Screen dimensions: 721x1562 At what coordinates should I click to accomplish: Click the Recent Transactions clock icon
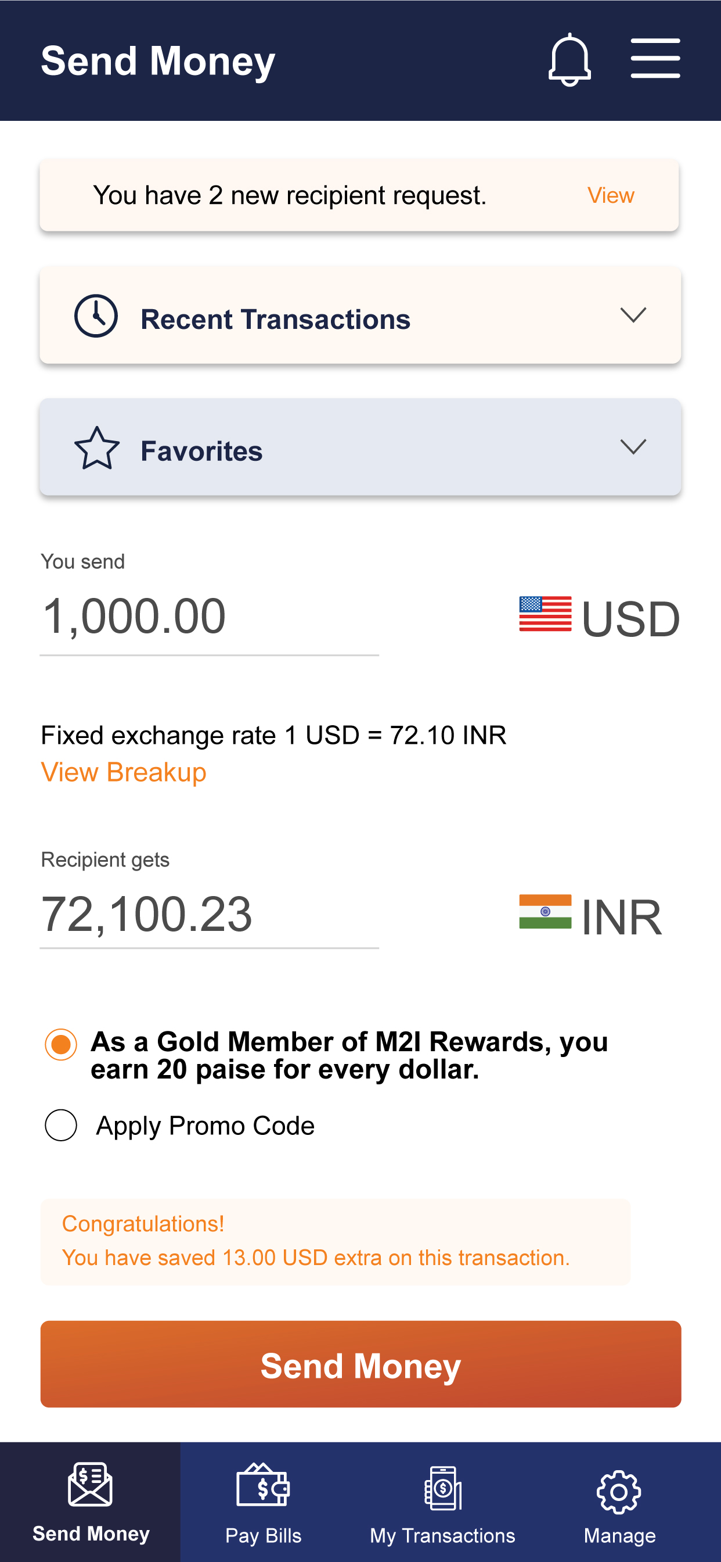[96, 316]
